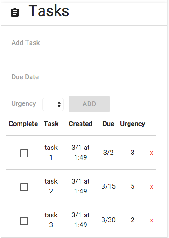Click the Due column header
The width and height of the screenshot is (169, 238).
(108, 124)
